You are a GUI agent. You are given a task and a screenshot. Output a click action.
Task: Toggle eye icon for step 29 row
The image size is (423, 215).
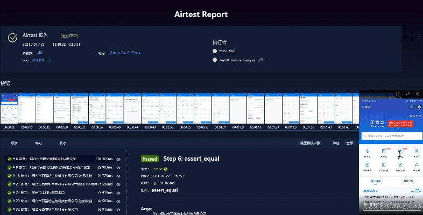click(x=119, y=201)
